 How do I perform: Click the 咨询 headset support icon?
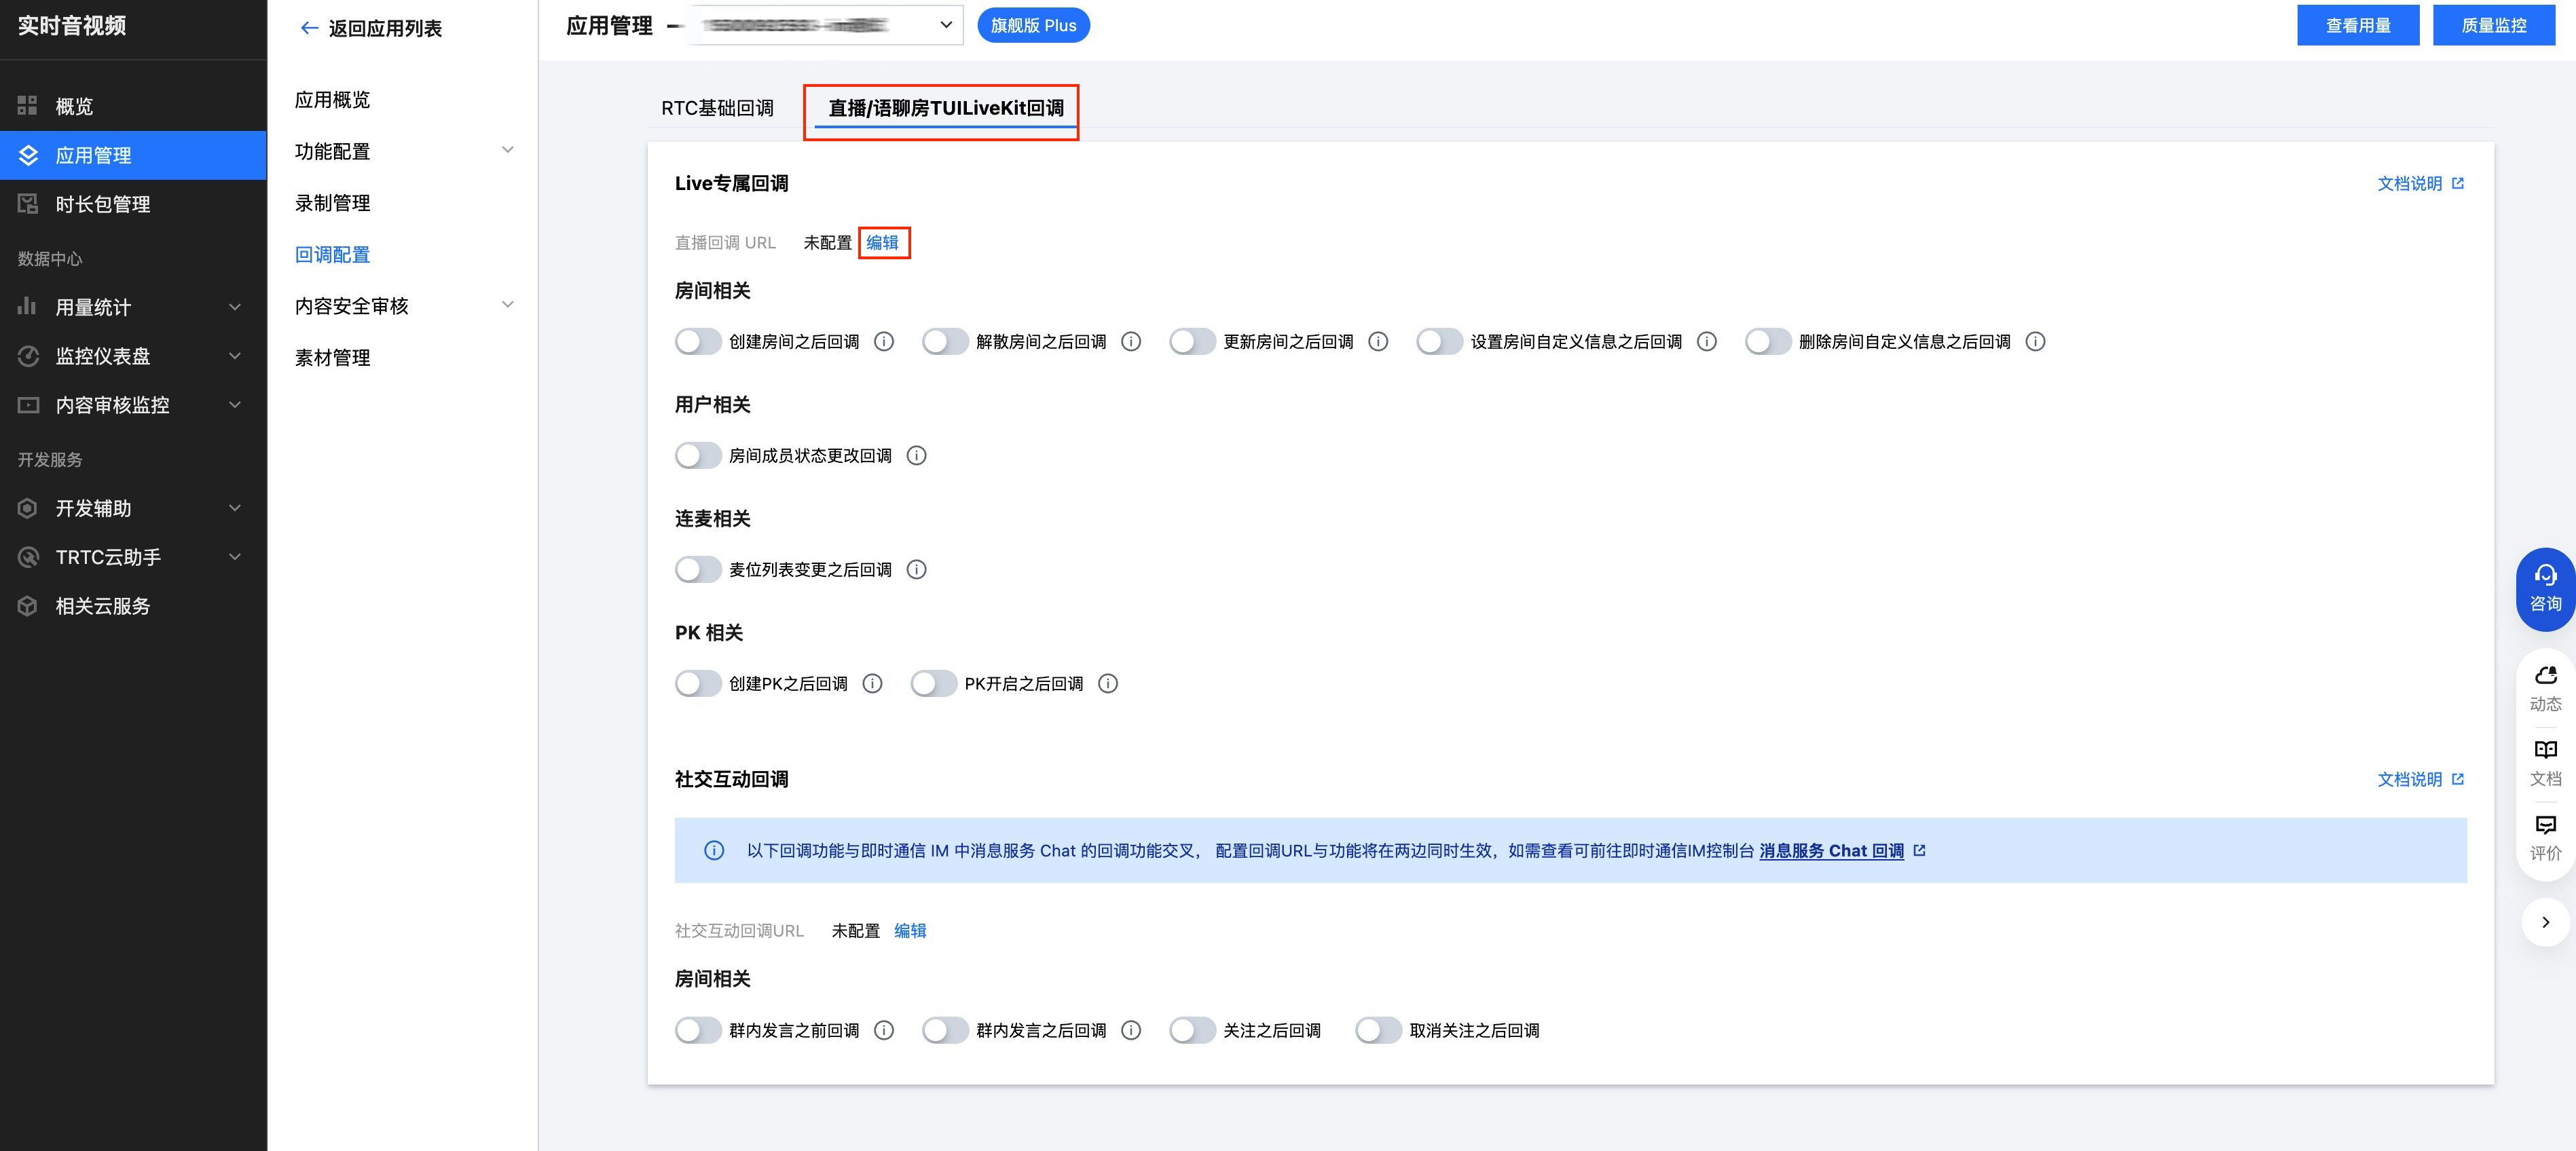click(x=2545, y=575)
